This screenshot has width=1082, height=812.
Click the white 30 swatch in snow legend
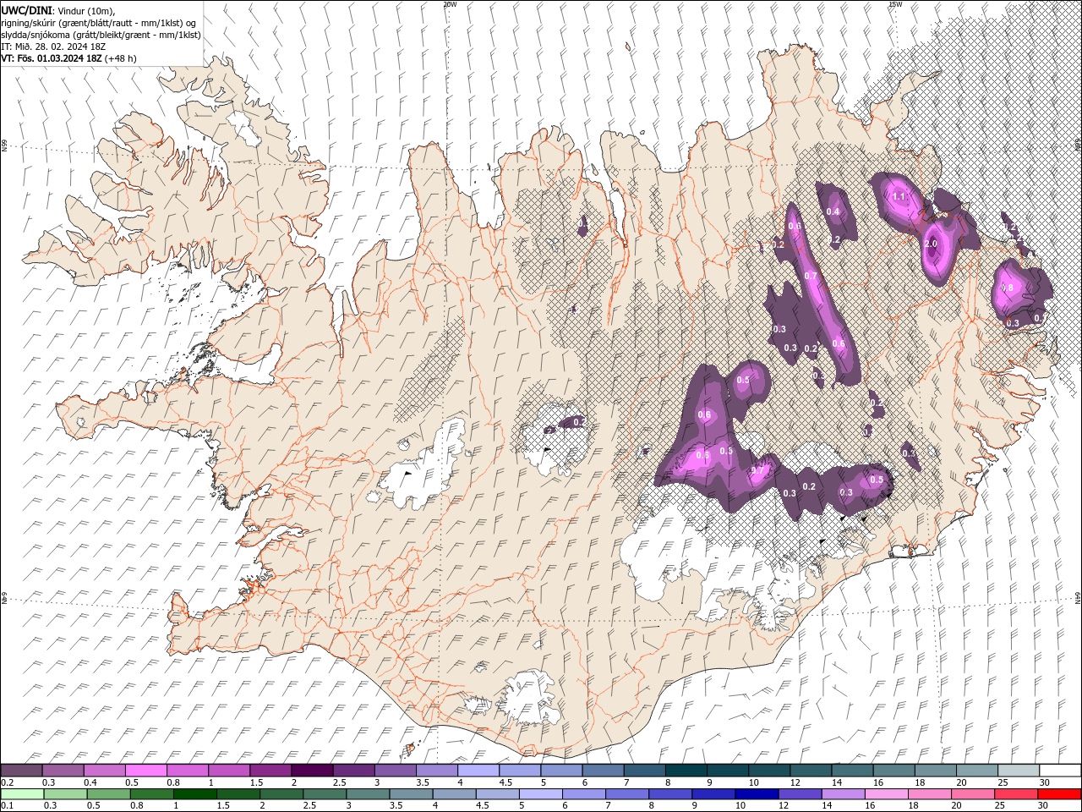pos(1060,771)
